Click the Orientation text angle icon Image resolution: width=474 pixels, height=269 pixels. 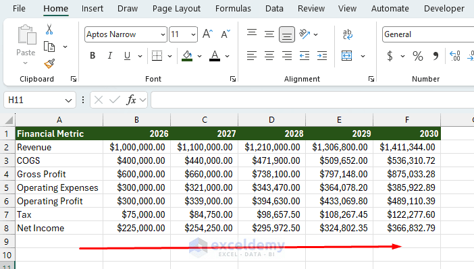(305, 34)
